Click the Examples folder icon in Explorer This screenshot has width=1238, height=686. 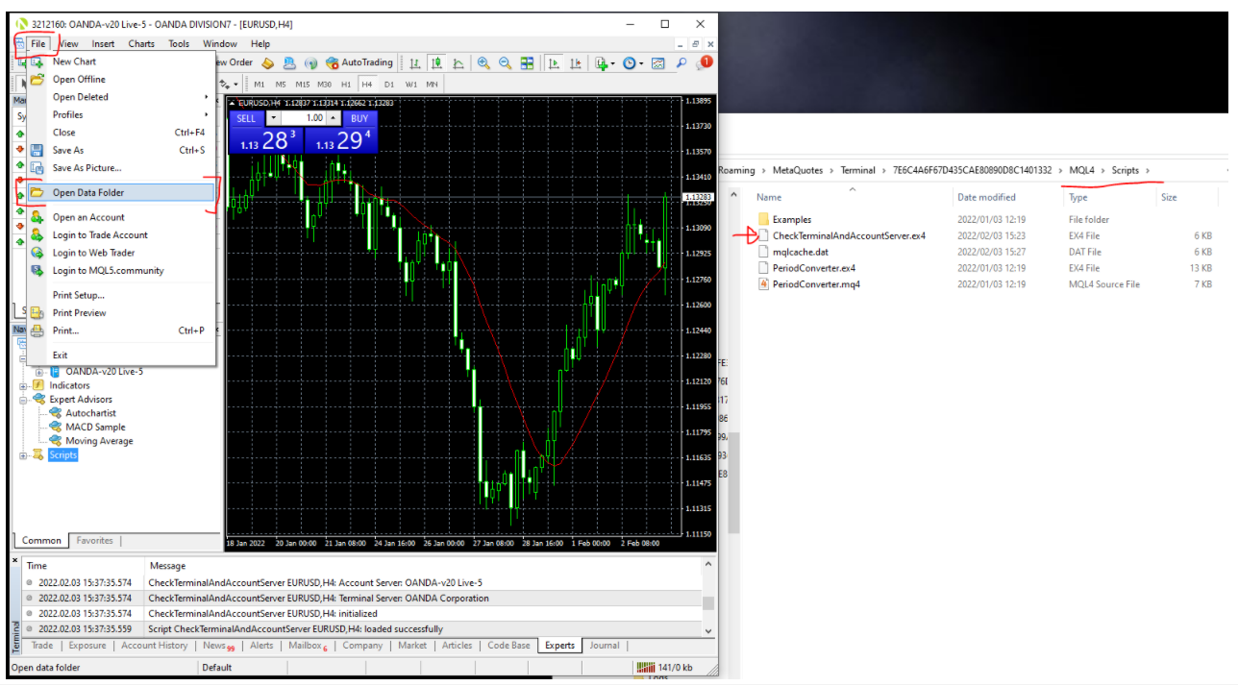coord(764,219)
